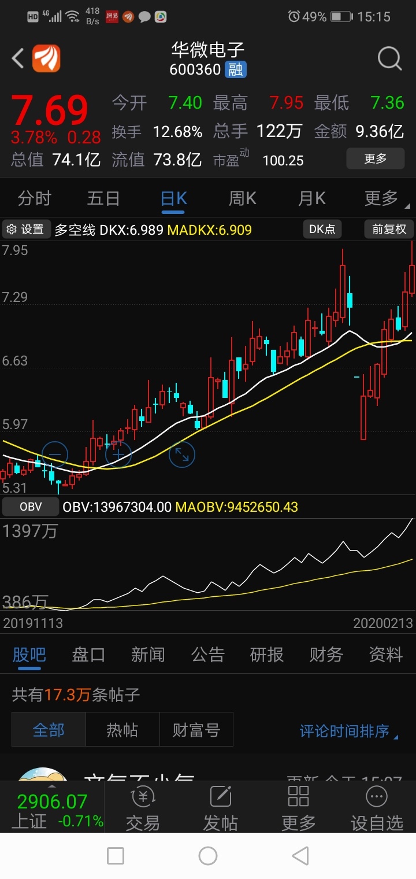This screenshot has height=879, width=416.
Task: Zoom in chart with plus circle
Action: coord(118,455)
